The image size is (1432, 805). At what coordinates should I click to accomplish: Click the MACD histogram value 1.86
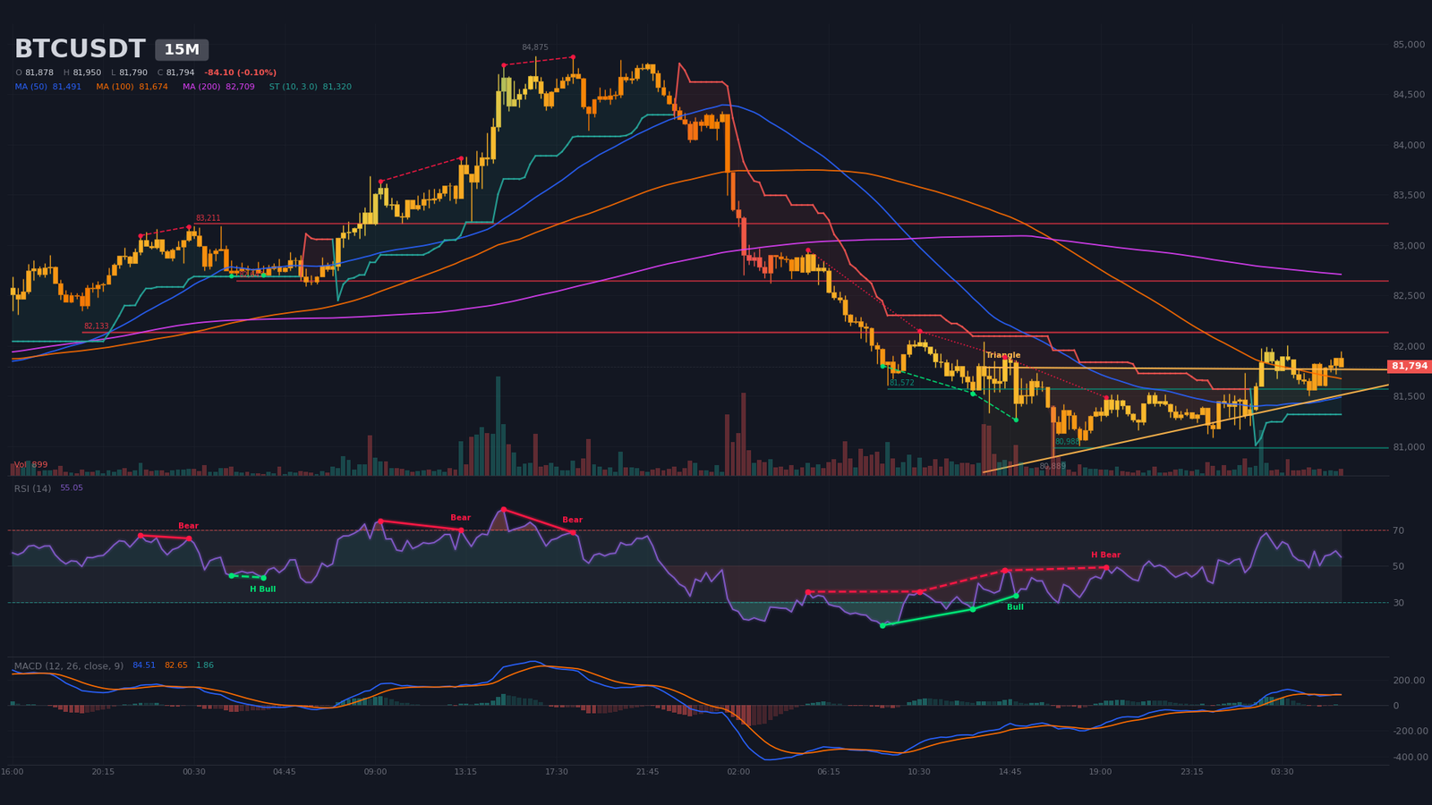pos(205,665)
